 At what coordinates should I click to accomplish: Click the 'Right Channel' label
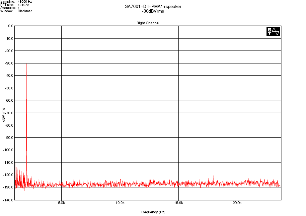tap(148, 23)
